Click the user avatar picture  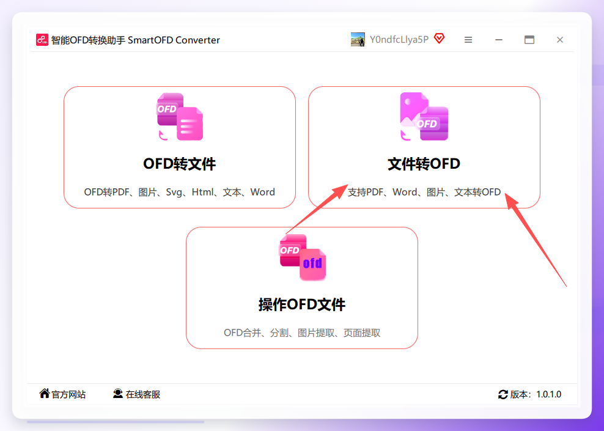358,40
